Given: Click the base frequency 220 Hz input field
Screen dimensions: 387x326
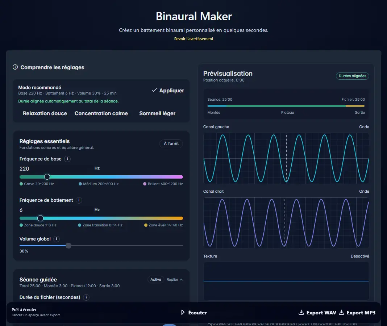Looking at the screenshot, I should tap(54, 169).
